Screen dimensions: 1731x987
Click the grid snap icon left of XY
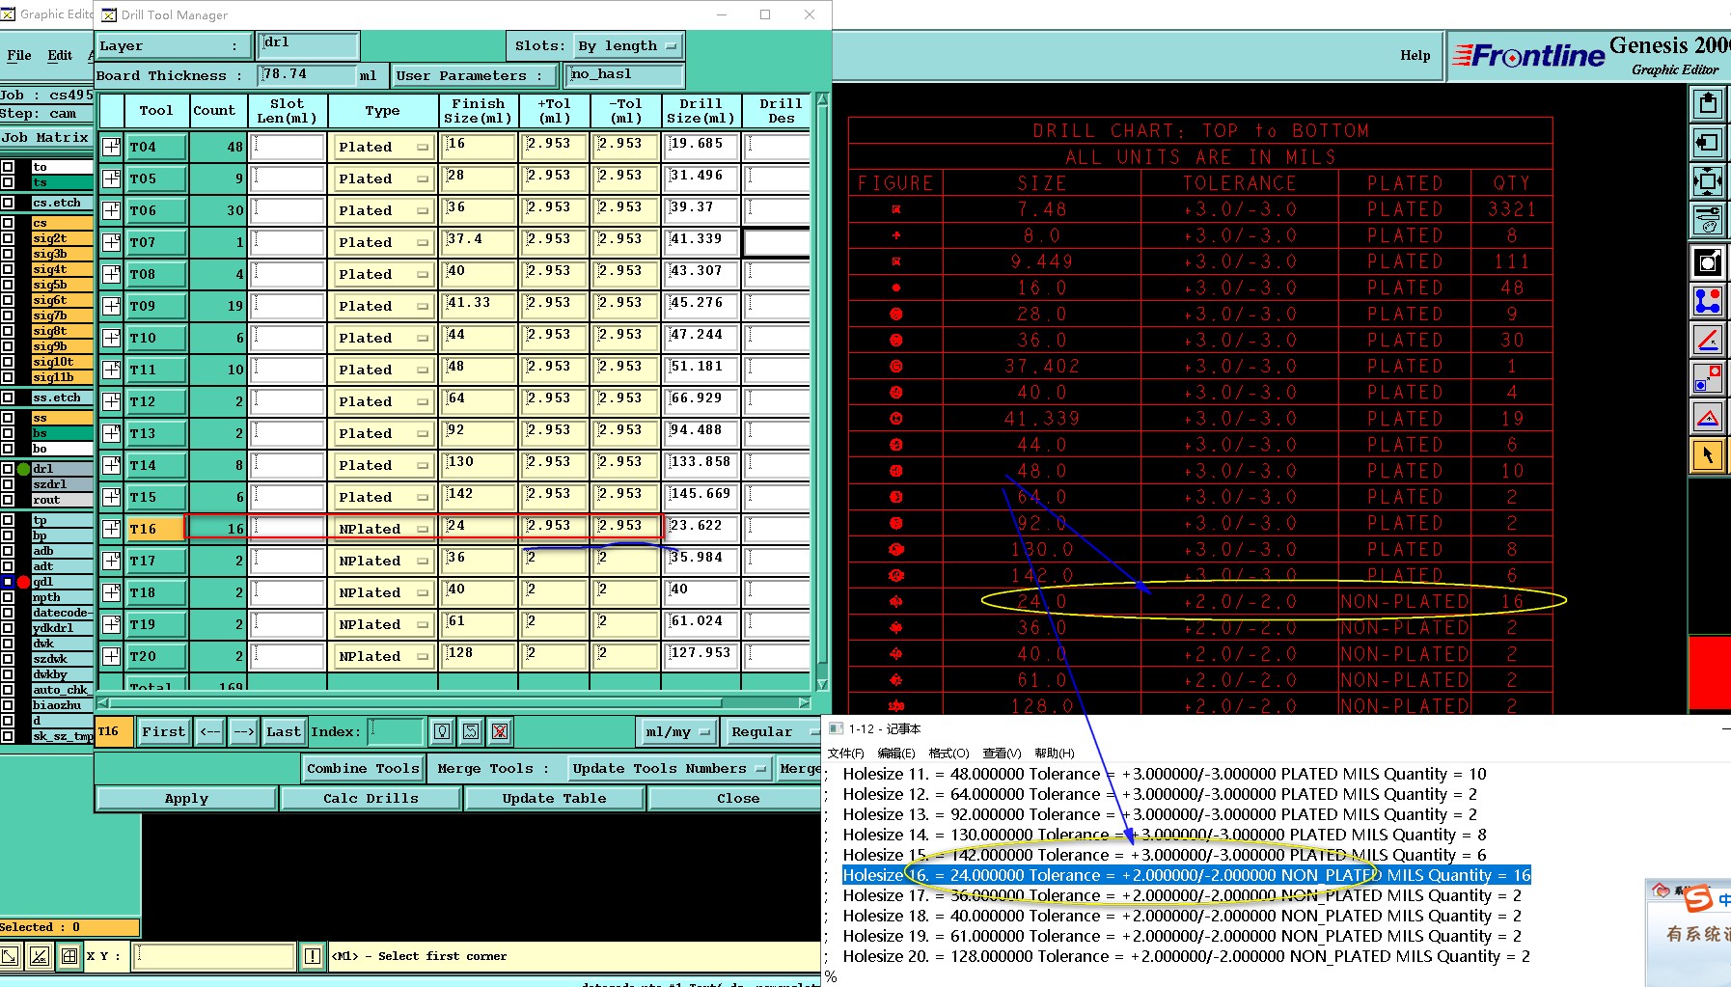pos(69,956)
